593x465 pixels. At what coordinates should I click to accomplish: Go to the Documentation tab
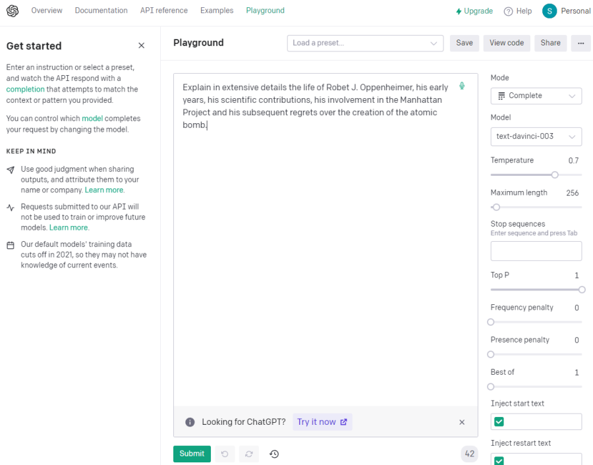pyautogui.click(x=101, y=11)
